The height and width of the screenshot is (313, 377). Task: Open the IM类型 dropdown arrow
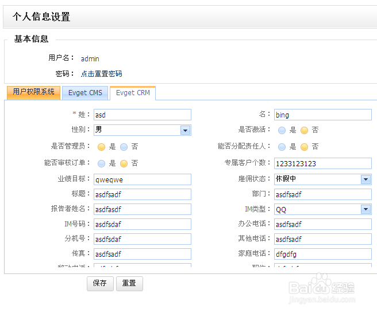pyautogui.click(x=366, y=209)
